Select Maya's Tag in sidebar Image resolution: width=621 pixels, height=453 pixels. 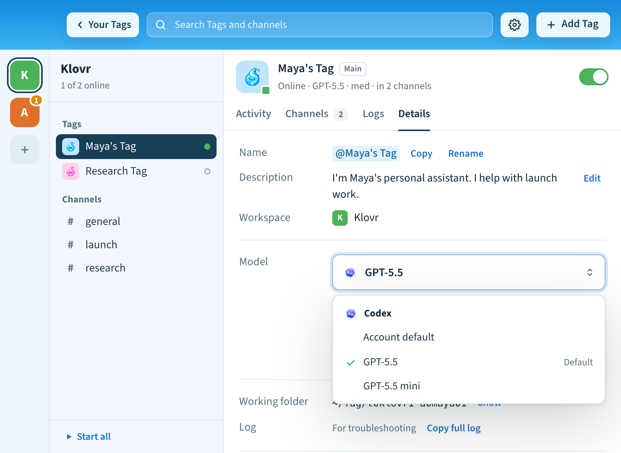coord(136,147)
